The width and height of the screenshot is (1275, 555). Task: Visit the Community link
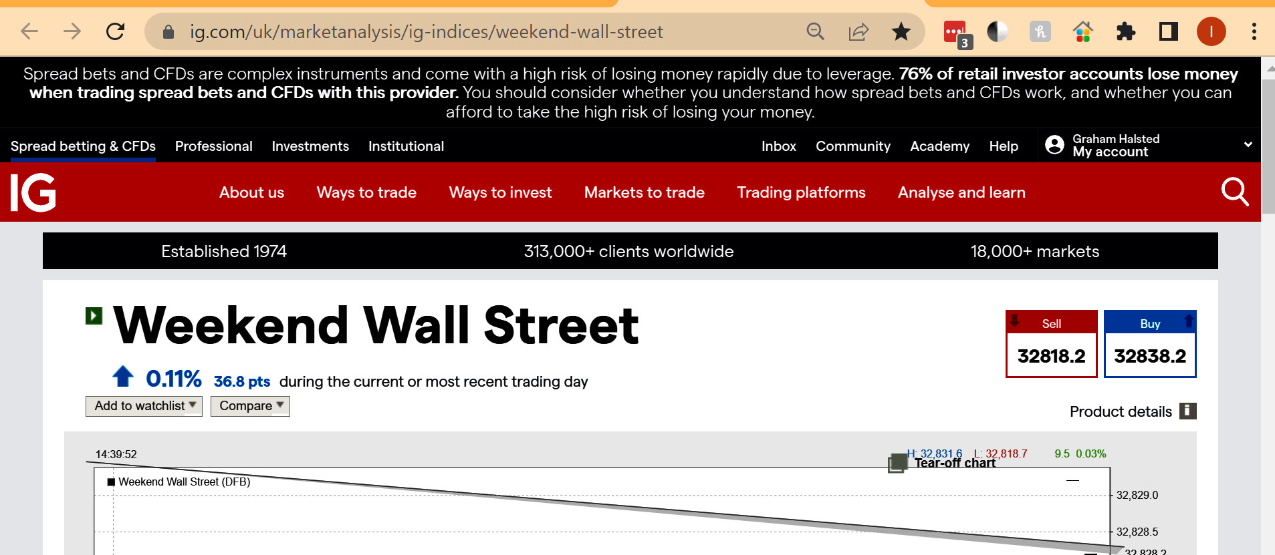point(853,146)
